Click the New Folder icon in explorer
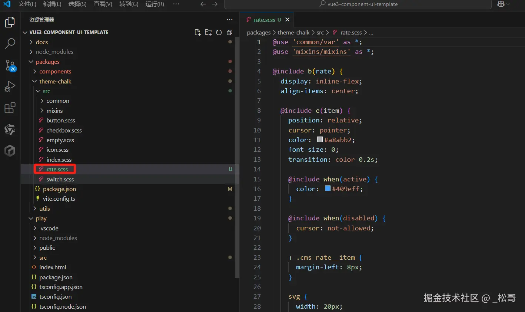The image size is (525, 312). point(208,33)
